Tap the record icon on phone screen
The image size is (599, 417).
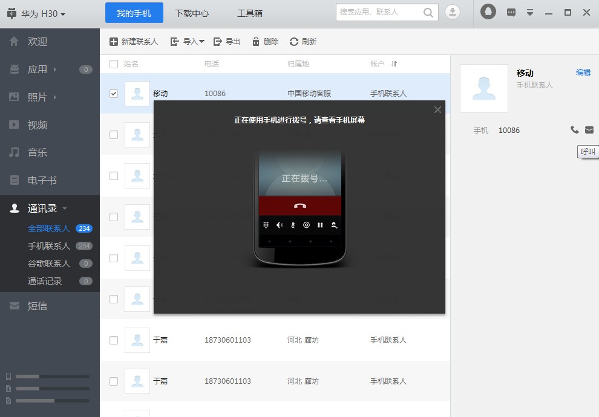(x=306, y=225)
